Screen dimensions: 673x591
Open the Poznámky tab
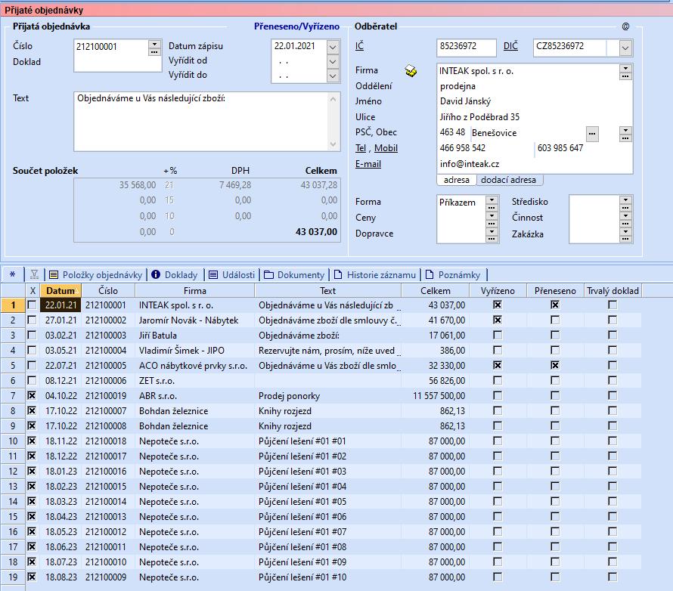point(454,274)
